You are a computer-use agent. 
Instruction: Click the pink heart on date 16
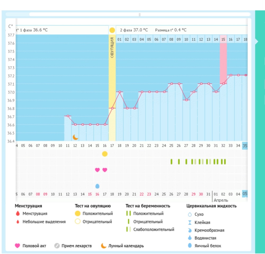(x=97, y=170)
